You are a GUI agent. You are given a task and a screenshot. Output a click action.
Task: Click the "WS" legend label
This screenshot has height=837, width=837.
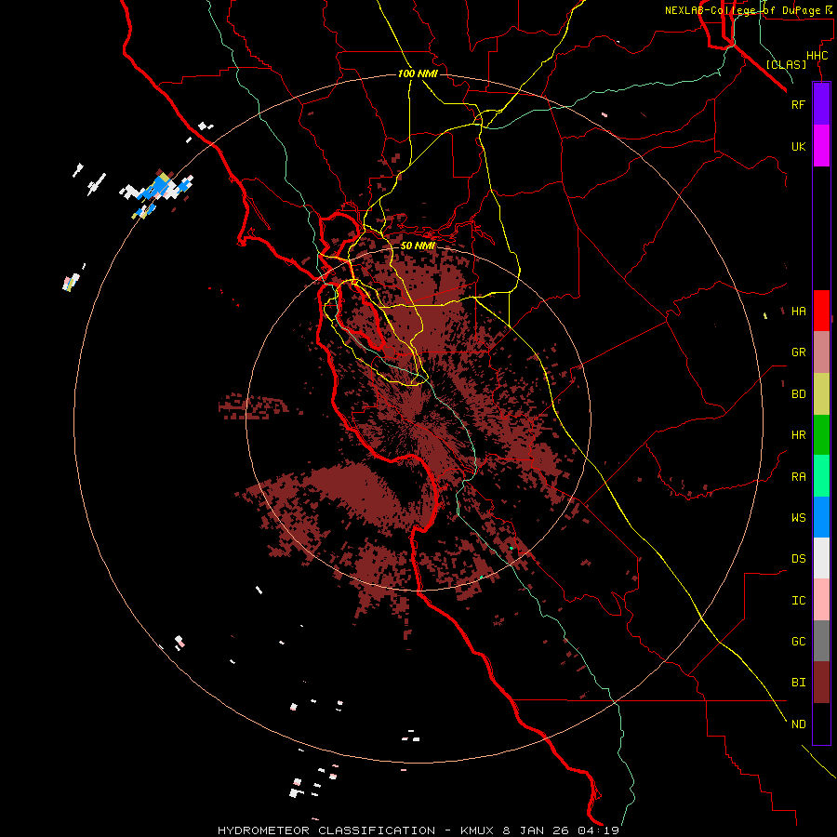point(798,518)
